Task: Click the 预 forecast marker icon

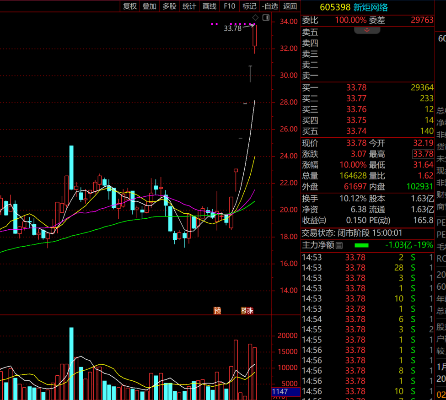Action: coord(217,311)
